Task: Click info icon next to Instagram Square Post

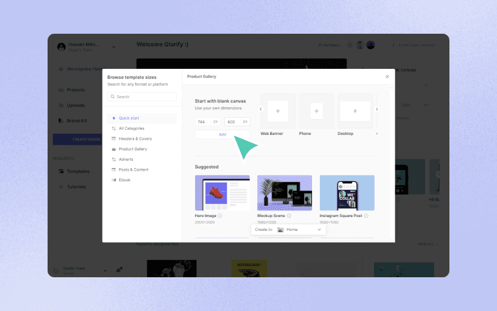Action: [x=366, y=216]
